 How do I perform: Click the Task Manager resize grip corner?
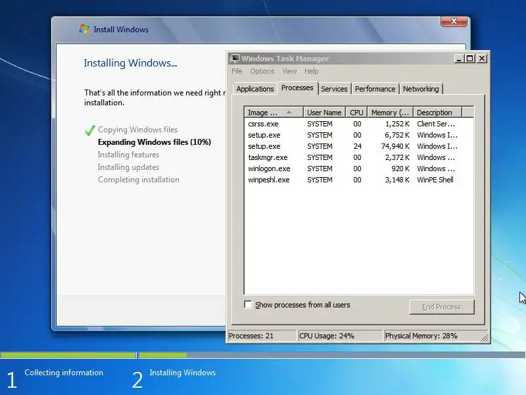point(485,338)
